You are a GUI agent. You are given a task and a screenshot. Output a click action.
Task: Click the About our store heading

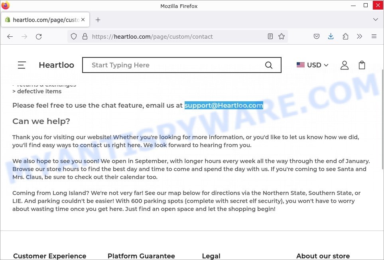[x=323, y=256]
